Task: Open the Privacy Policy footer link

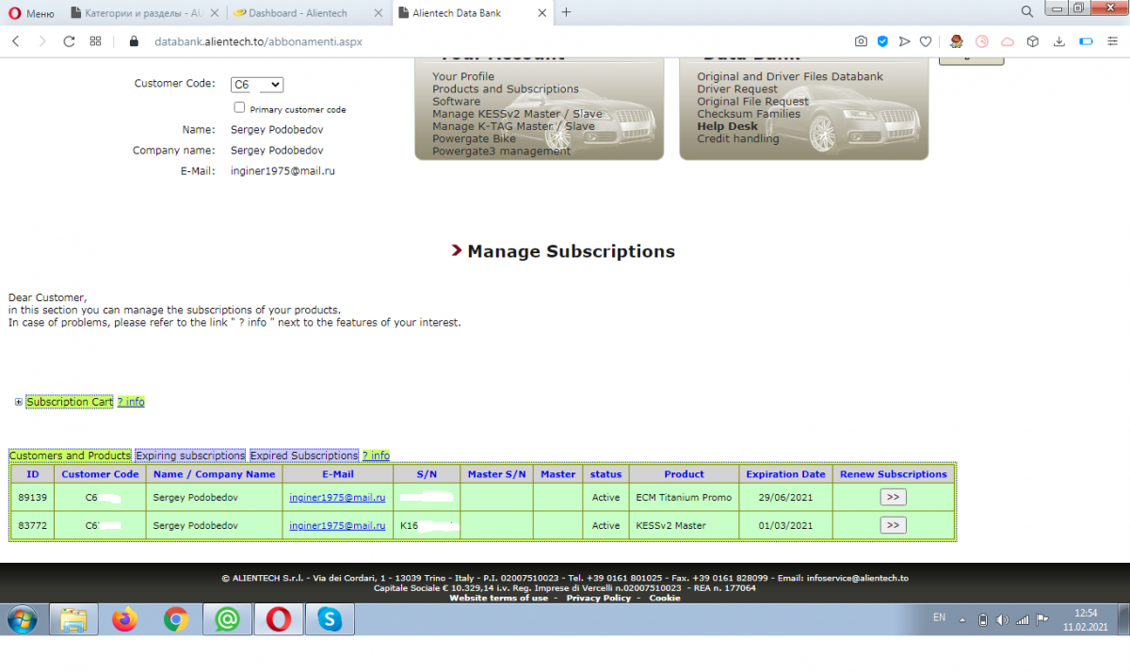Action: coord(598,598)
